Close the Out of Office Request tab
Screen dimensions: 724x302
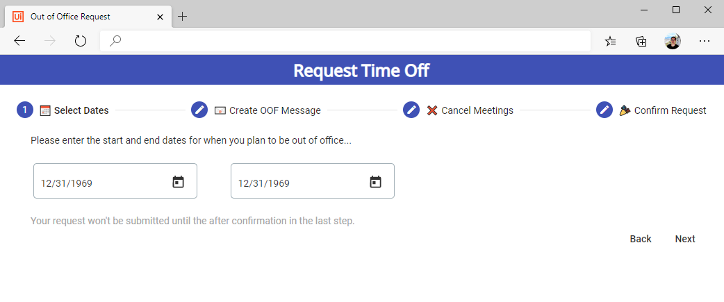[x=161, y=17]
